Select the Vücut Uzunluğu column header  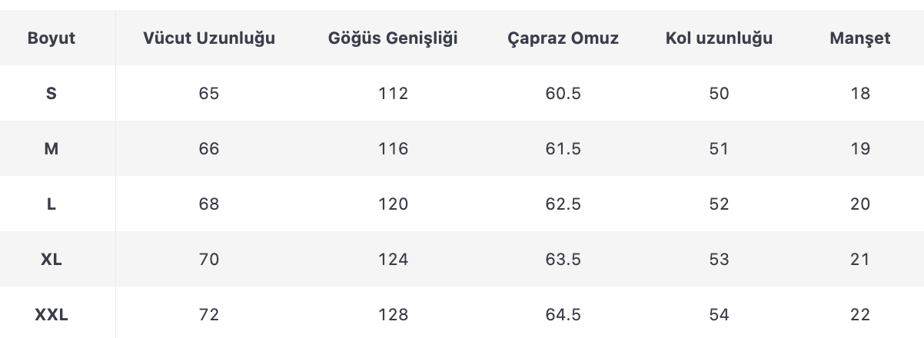[209, 38]
